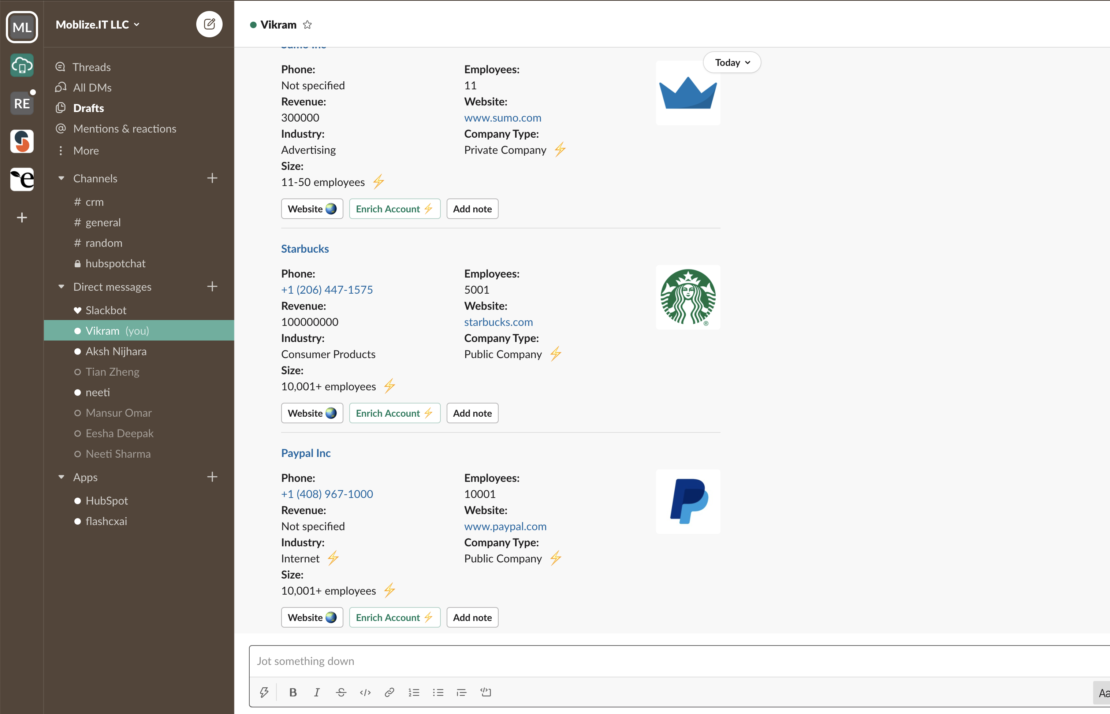Open Mentions & reactions
Viewport: 1110px width, 714px height.
point(124,129)
